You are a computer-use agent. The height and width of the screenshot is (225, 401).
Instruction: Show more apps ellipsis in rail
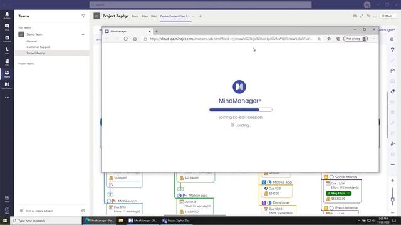coord(7,97)
